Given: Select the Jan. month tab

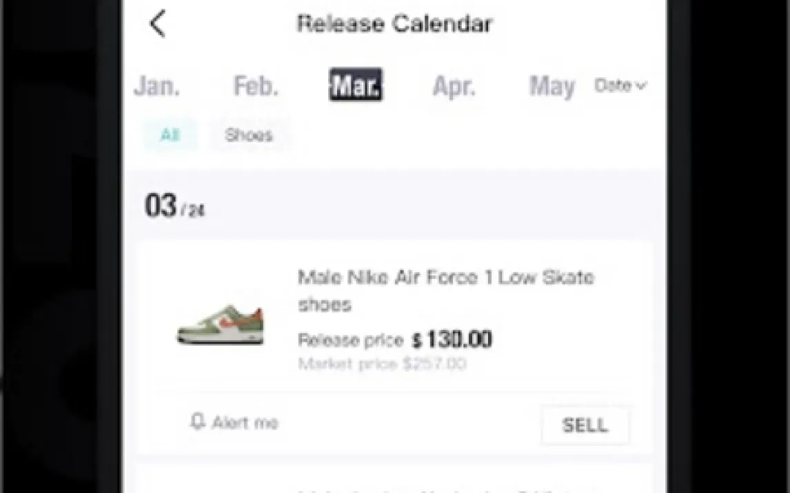Looking at the screenshot, I should pos(156,86).
